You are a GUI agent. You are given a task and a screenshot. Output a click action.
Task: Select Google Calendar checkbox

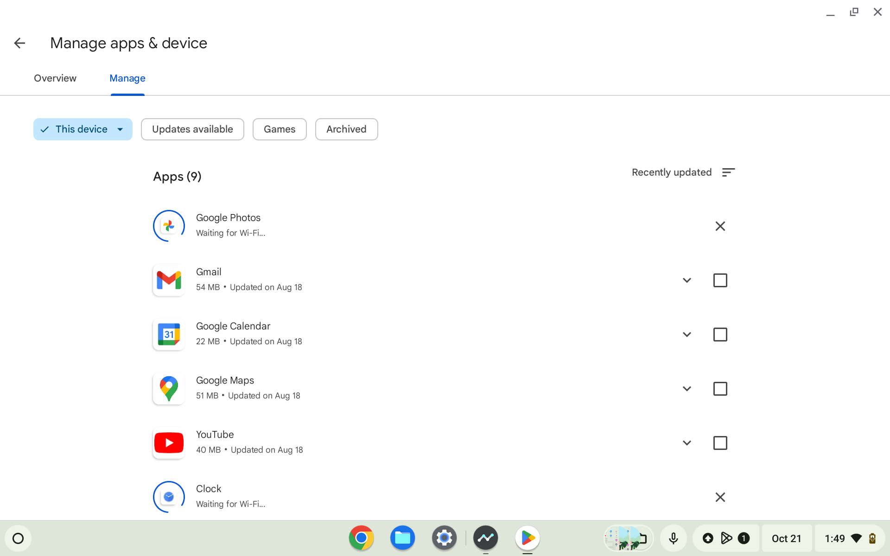[719, 335]
